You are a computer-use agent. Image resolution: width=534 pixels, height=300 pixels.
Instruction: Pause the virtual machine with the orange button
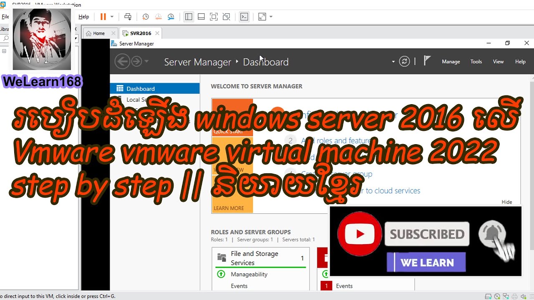[103, 17]
